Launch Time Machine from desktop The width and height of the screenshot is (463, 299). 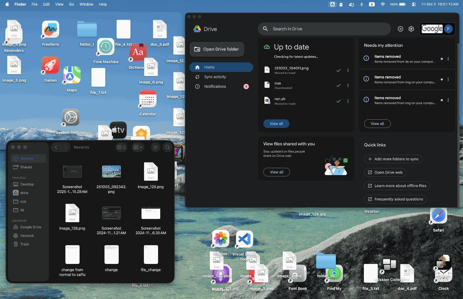(x=106, y=47)
